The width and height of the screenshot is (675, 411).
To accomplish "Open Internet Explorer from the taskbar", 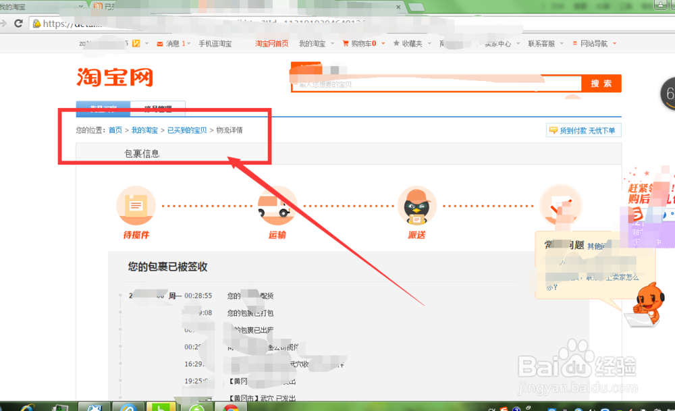I will [x=28, y=407].
